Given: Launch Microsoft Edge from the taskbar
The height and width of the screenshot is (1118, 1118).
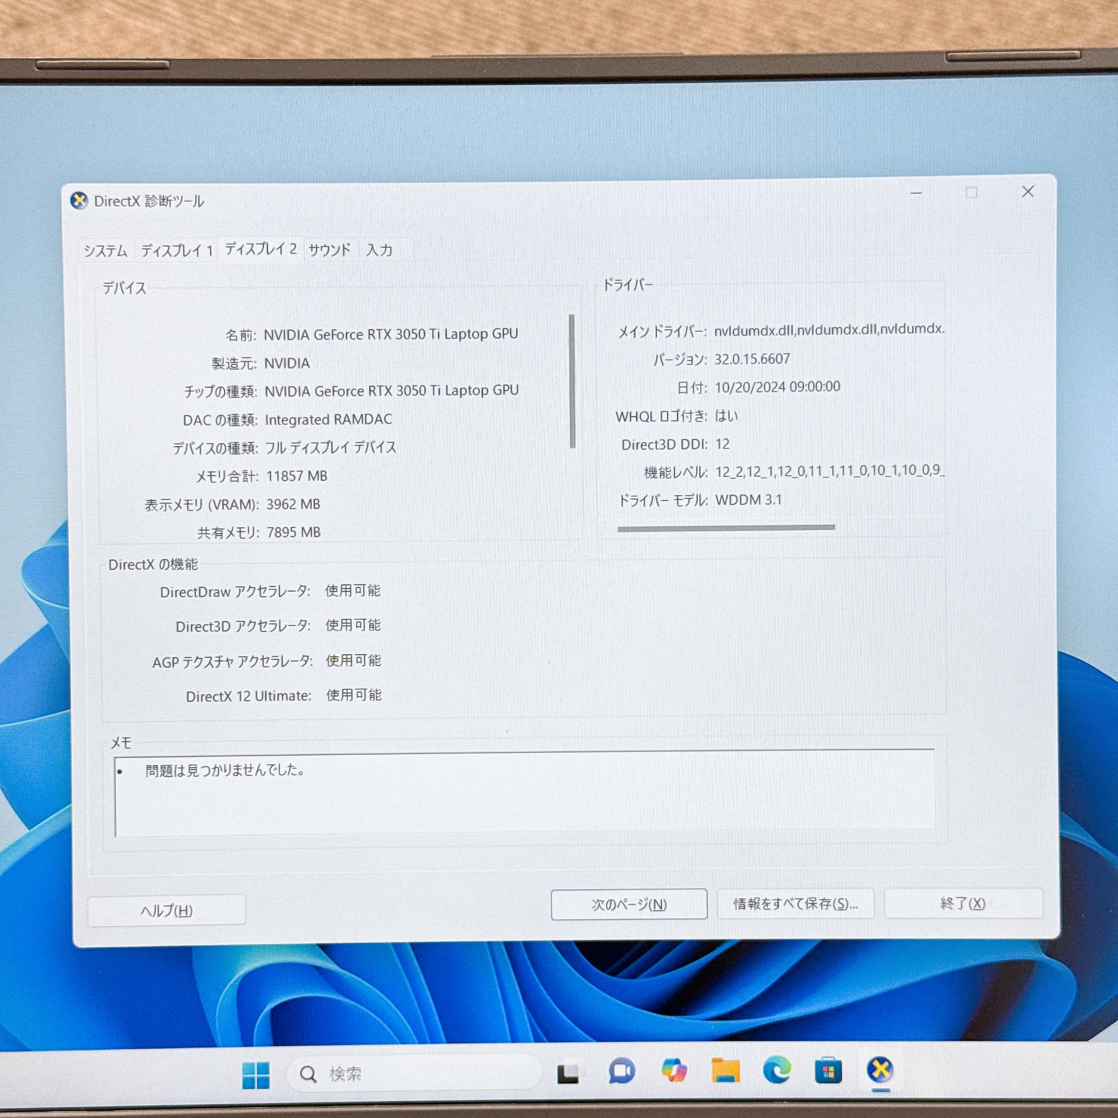Looking at the screenshot, I should pos(776,1070).
